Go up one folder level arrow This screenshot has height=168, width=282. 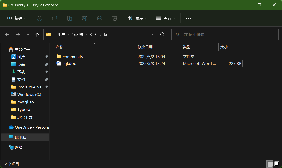coord(37,35)
